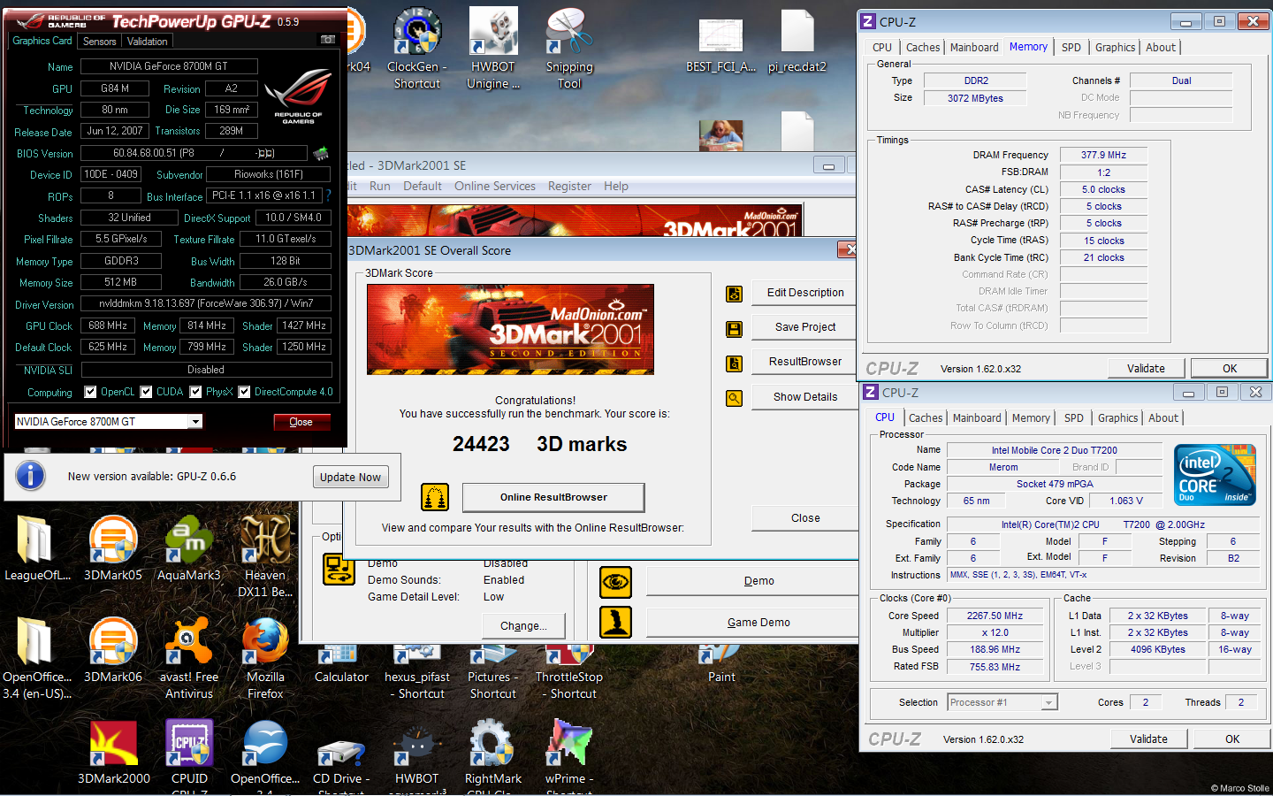Toggle the DirectCompute 4.0 checkbox
This screenshot has width=1273, height=796.
pos(244,392)
